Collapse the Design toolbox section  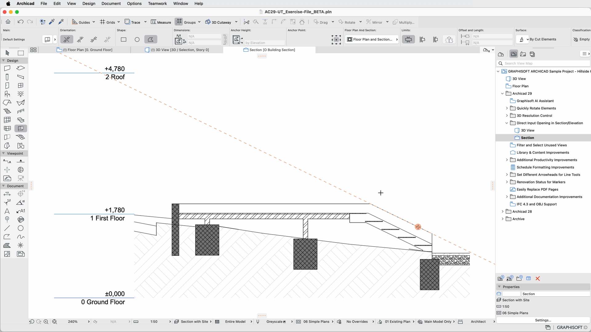[x=3, y=61]
